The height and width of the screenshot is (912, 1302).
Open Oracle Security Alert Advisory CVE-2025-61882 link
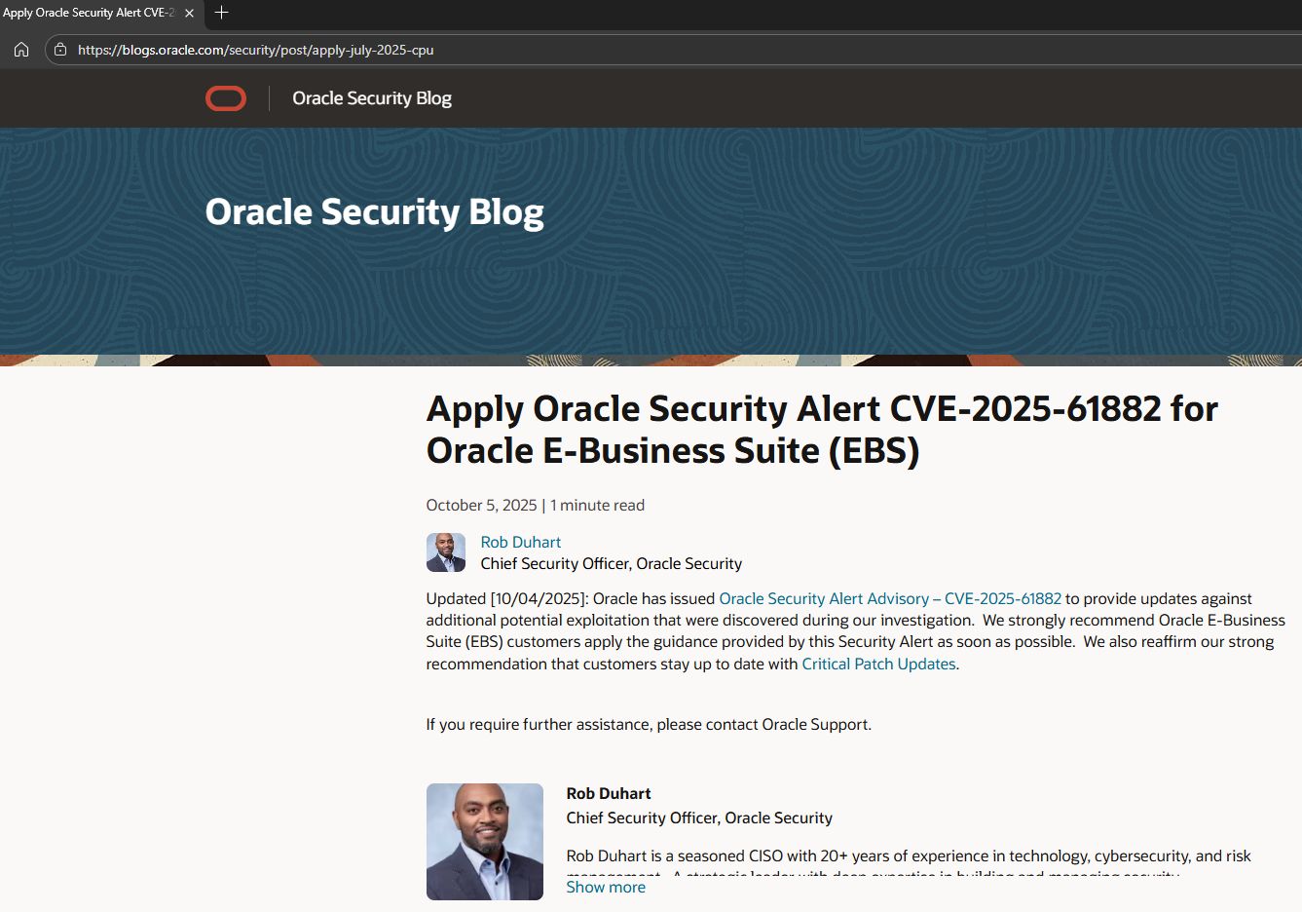889,598
